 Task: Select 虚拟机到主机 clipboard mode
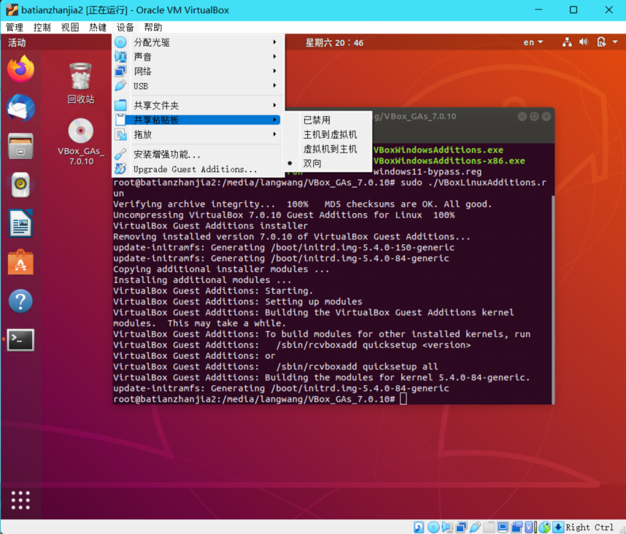pos(327,149)
